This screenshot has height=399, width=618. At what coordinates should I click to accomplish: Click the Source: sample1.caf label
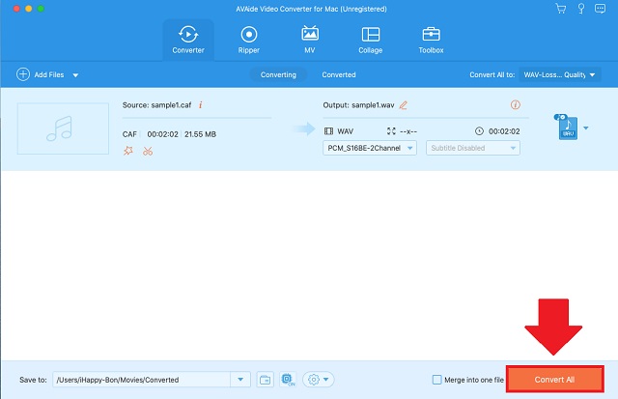tap(156, 105)
